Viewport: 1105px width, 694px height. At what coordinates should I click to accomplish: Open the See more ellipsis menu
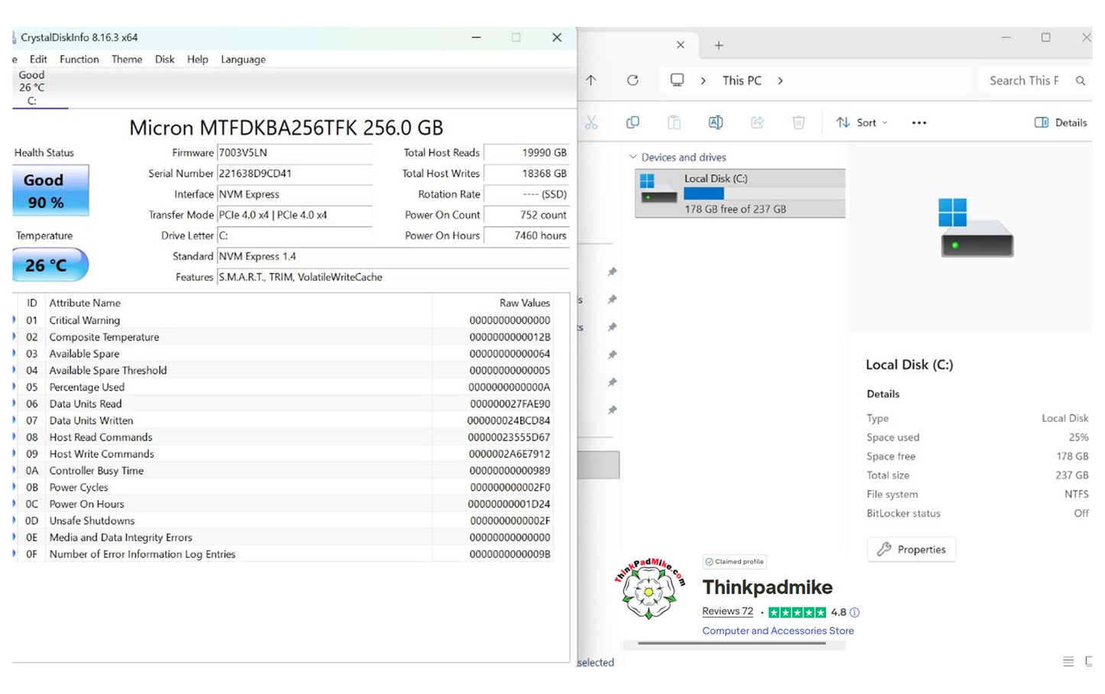[919, 122]
